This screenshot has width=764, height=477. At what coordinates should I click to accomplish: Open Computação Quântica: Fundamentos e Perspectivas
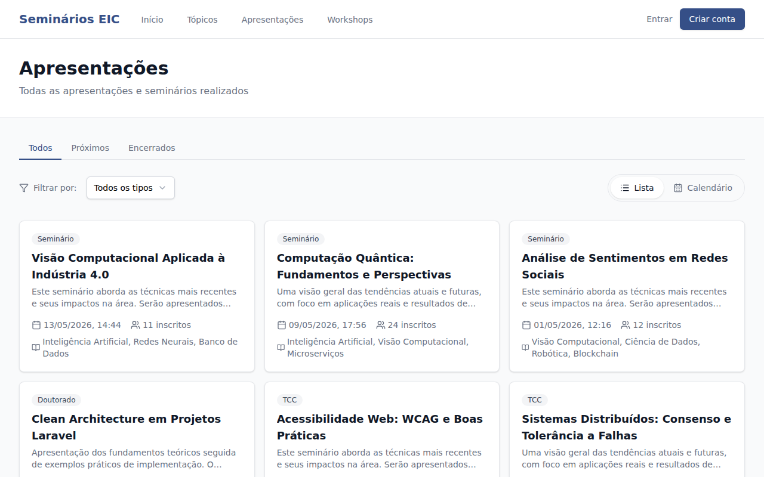click(x=364, y=267)
